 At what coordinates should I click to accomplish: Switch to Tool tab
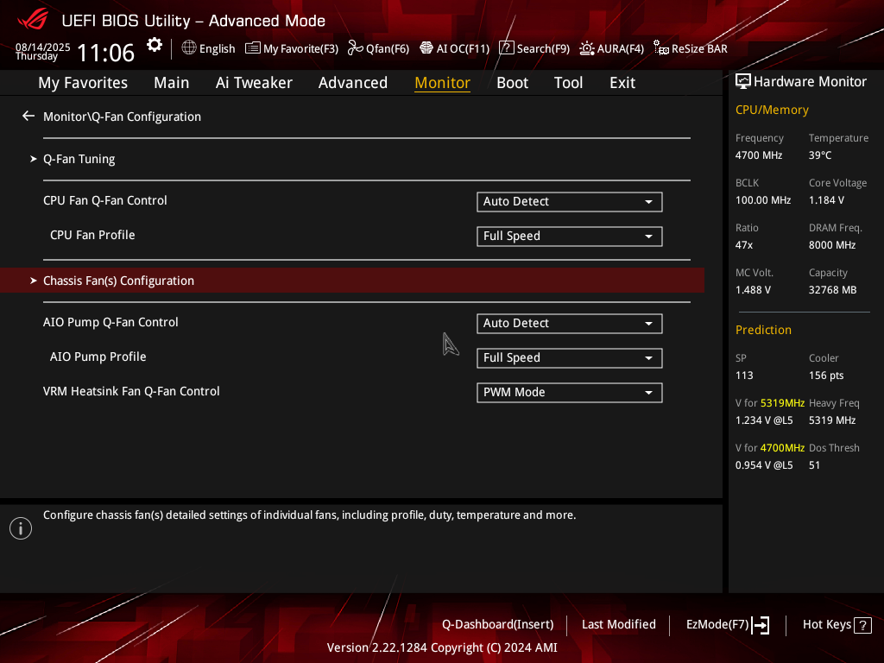[x=568, y=83]
